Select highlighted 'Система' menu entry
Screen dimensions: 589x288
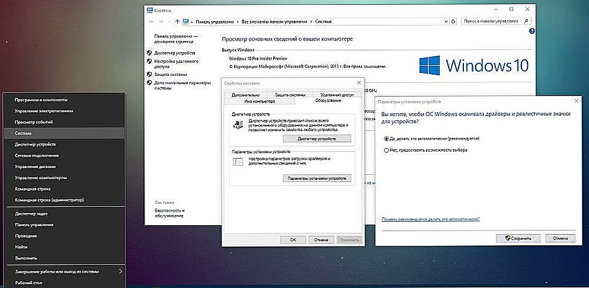(63, 133)
